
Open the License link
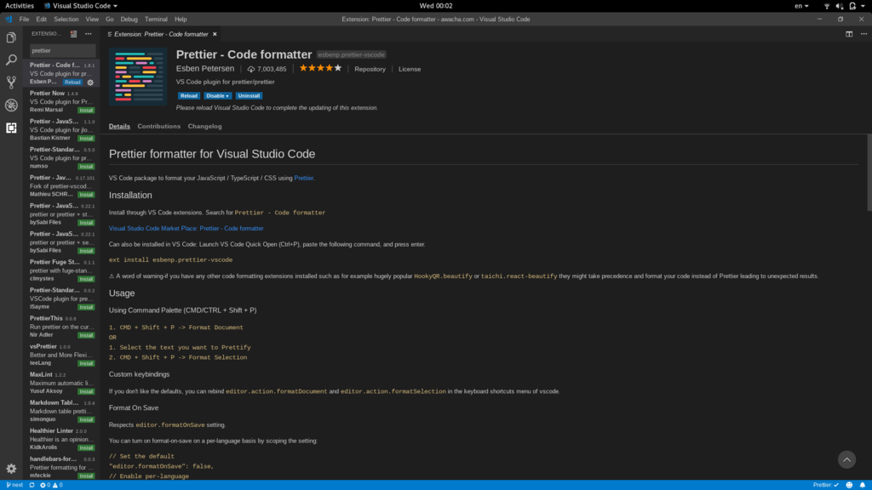[410, 70]
